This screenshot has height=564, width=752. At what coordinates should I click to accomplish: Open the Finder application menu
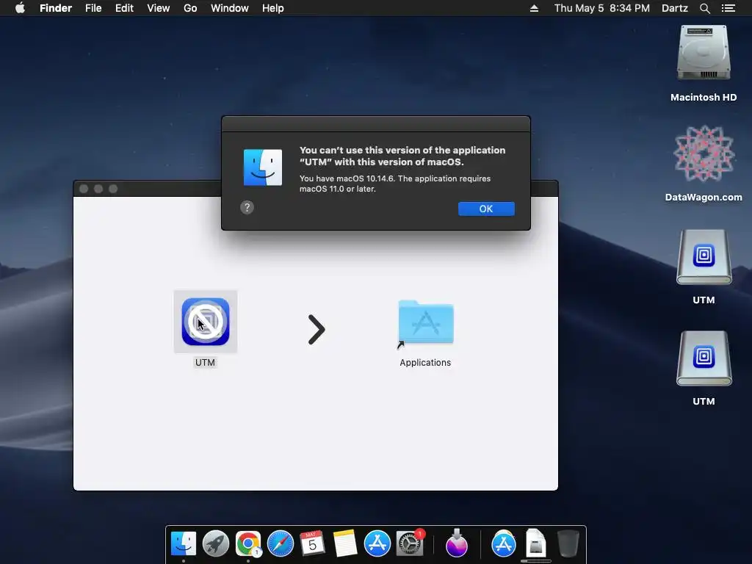56,8
